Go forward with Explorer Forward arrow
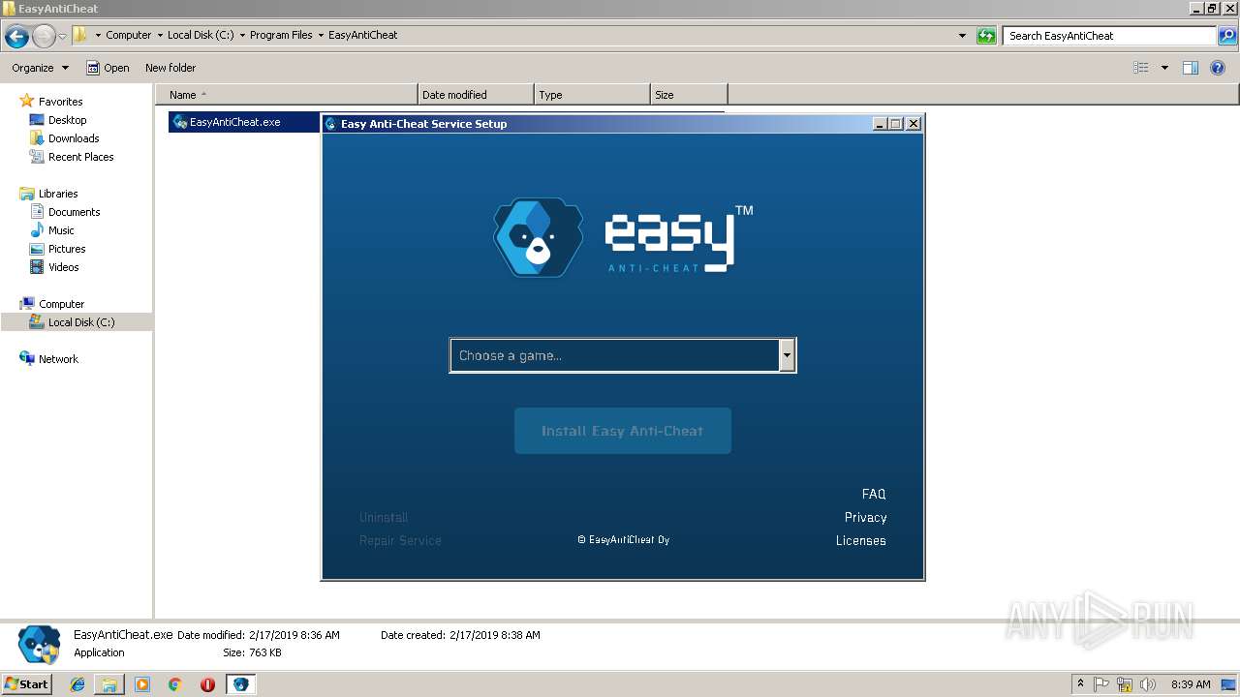The height and width of the screenshot is (697, 1240). 44,37
